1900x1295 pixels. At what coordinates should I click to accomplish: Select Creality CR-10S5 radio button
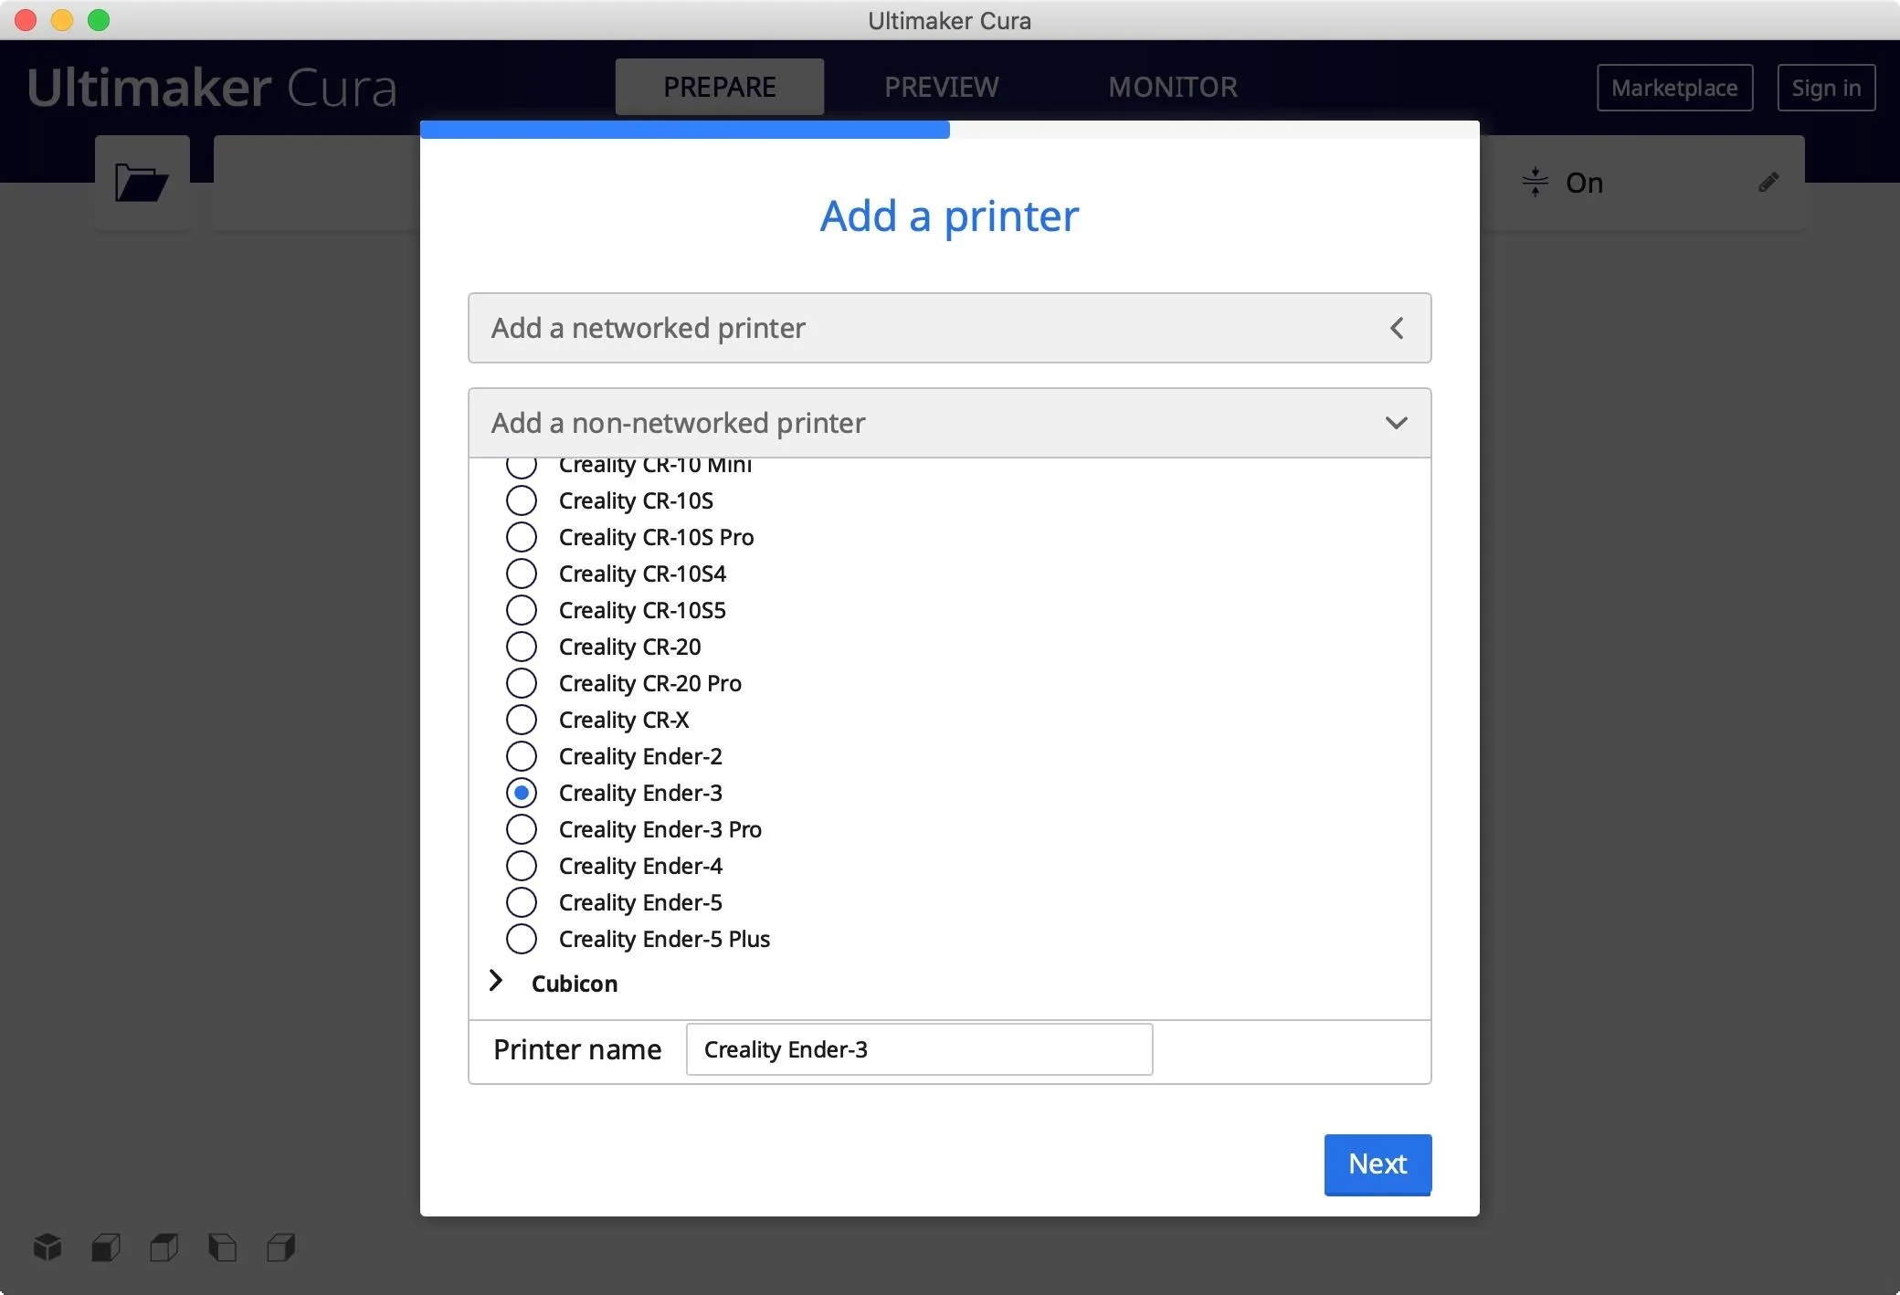pos(522,610)
